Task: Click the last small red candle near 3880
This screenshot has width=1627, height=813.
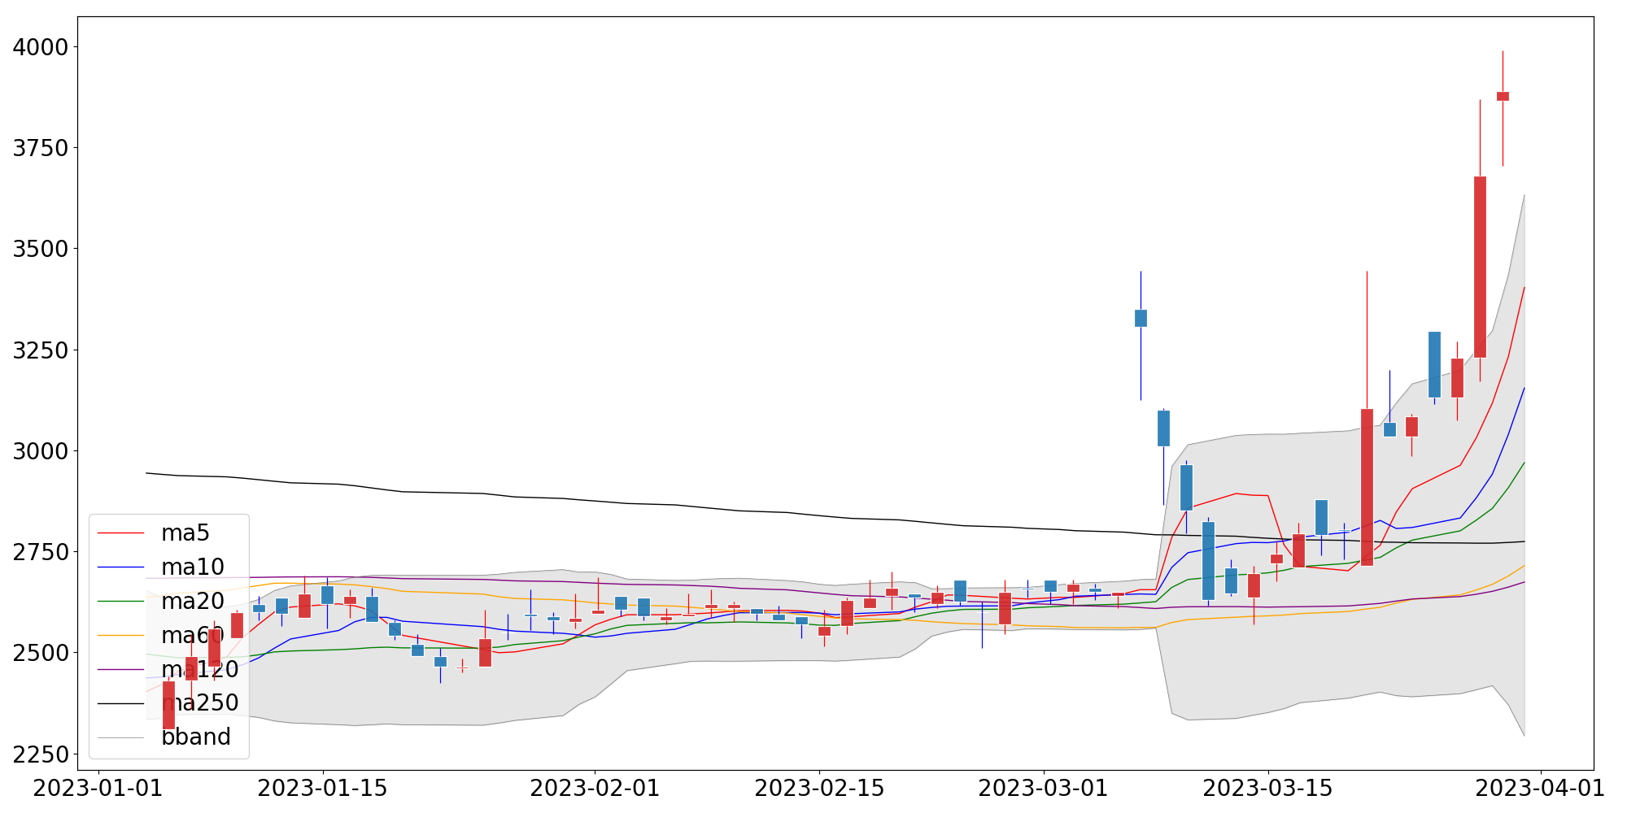Action: [1503, 96]
